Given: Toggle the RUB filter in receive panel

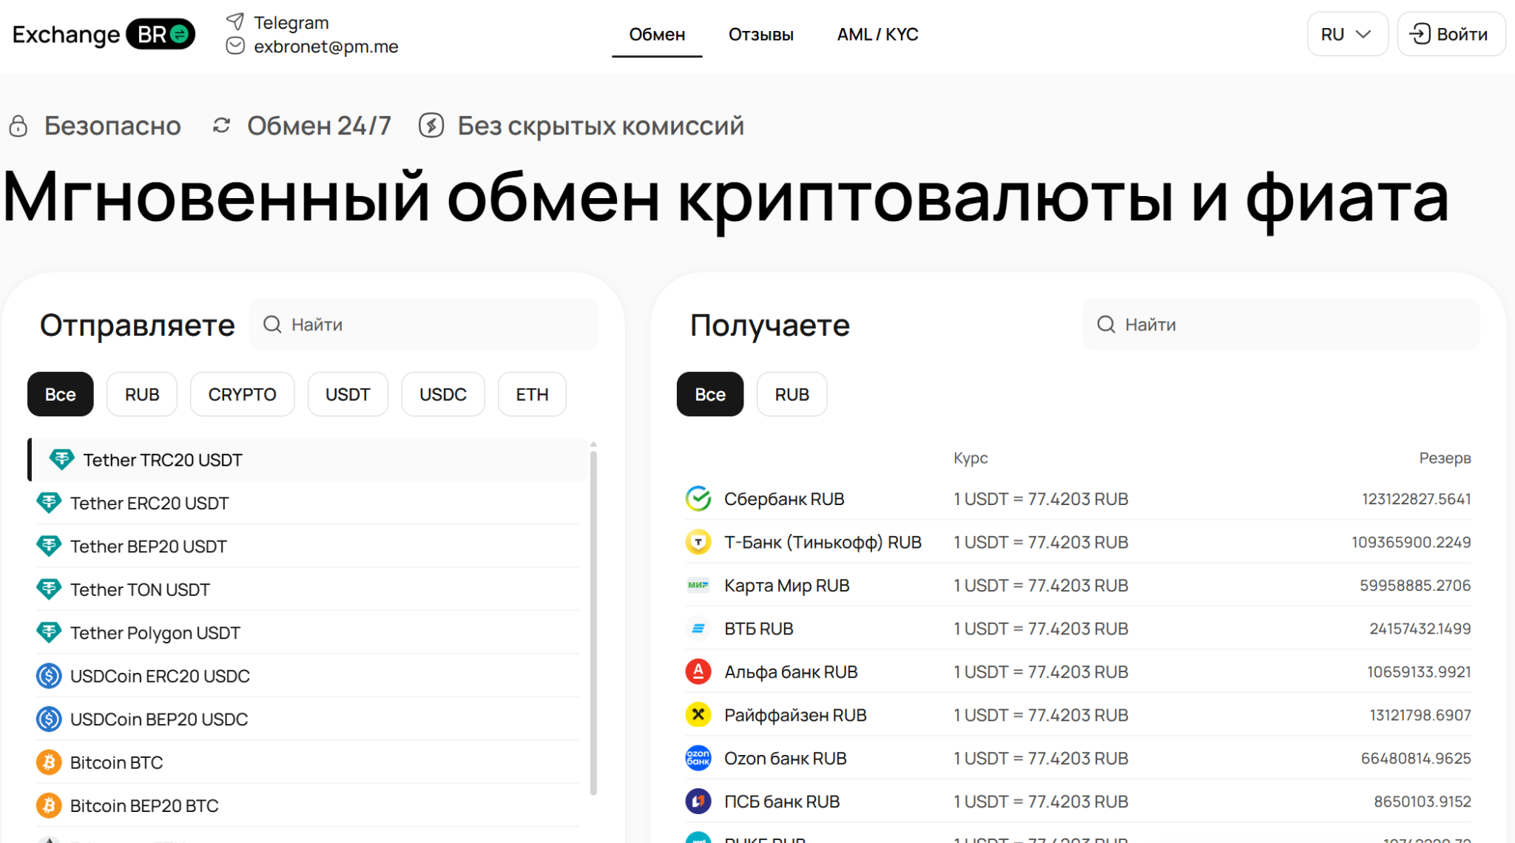Looking at the screenshot, I should point(792,394).
